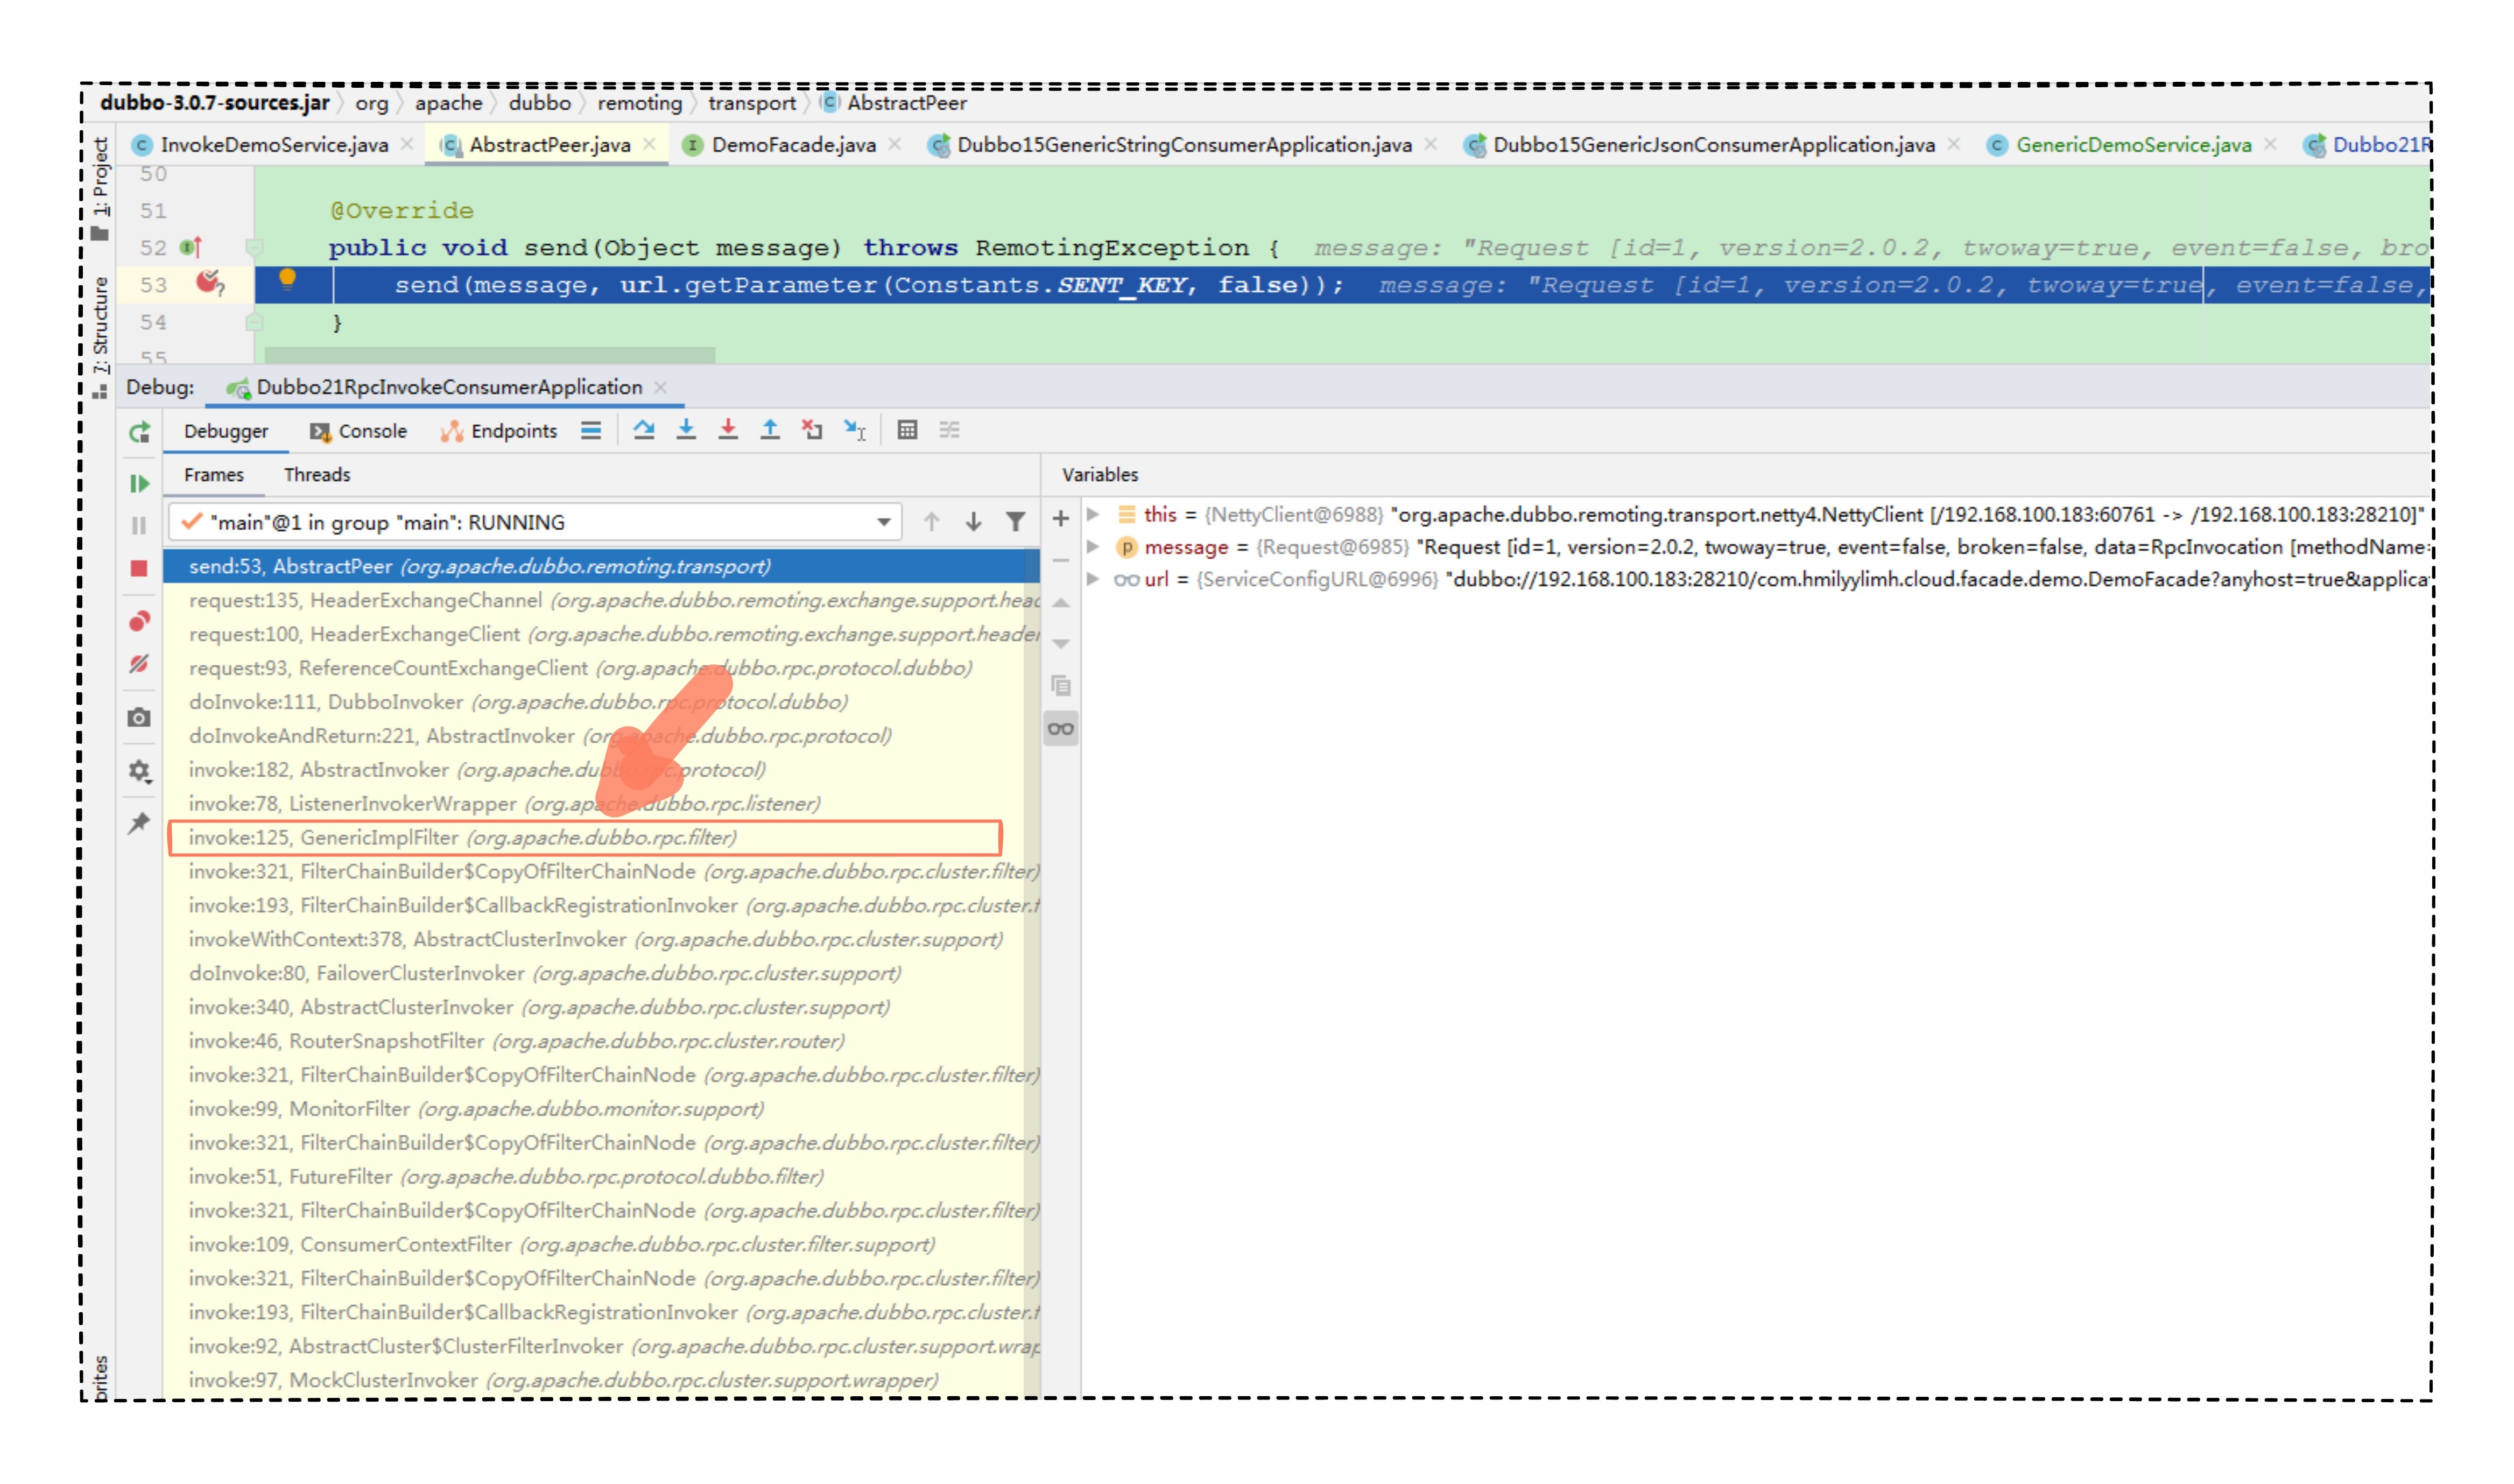Click the Step Into icon

[686, 430]
